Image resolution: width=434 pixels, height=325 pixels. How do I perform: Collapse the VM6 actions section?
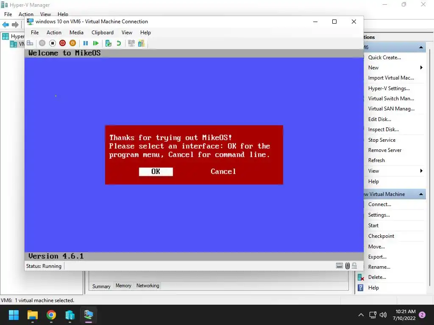click(421, 47)
